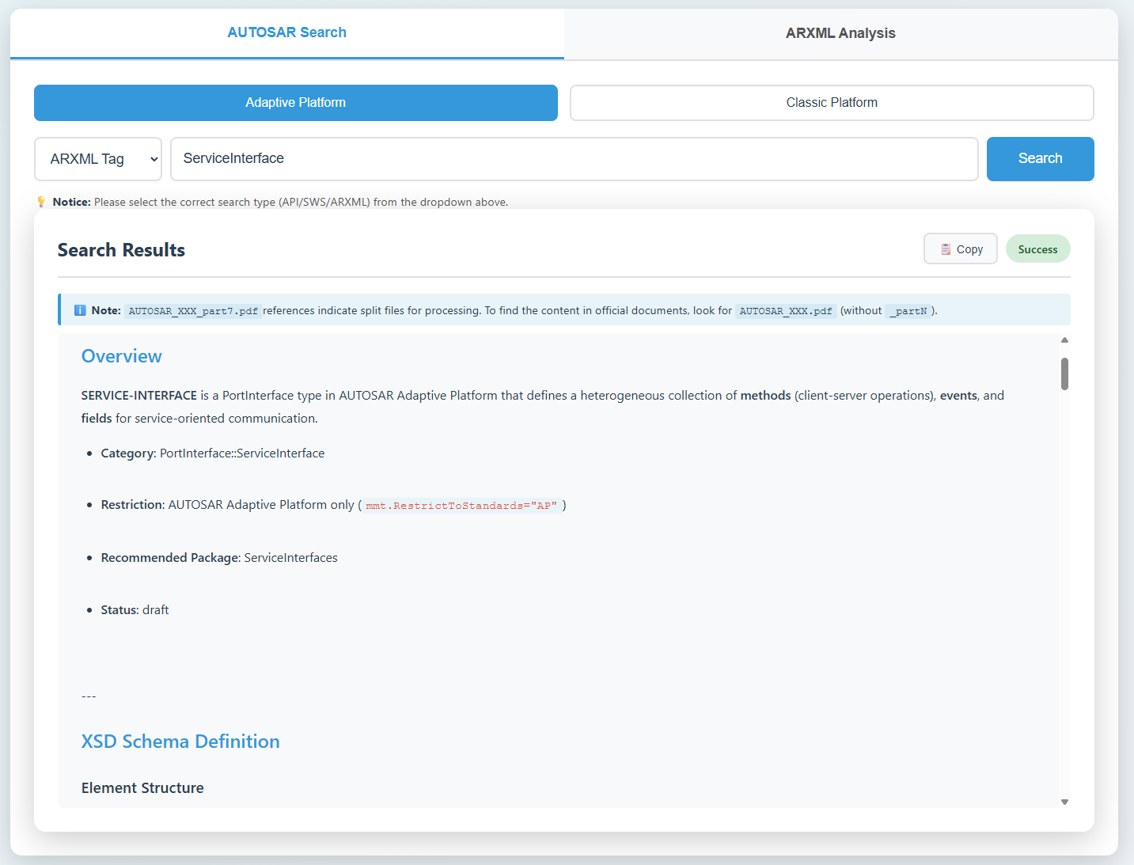The height and width of the screenshot is (865, 1134).
Task: Click the clipboard icon on the Copy button
Action: pyautogui.click(x=946, y=249)
